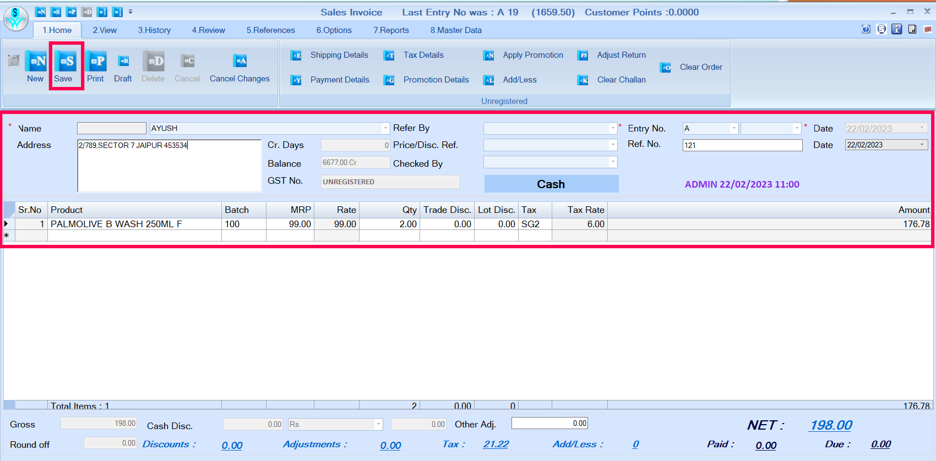
Task: Click the Cash payment mode button
Action: (551, 184)
